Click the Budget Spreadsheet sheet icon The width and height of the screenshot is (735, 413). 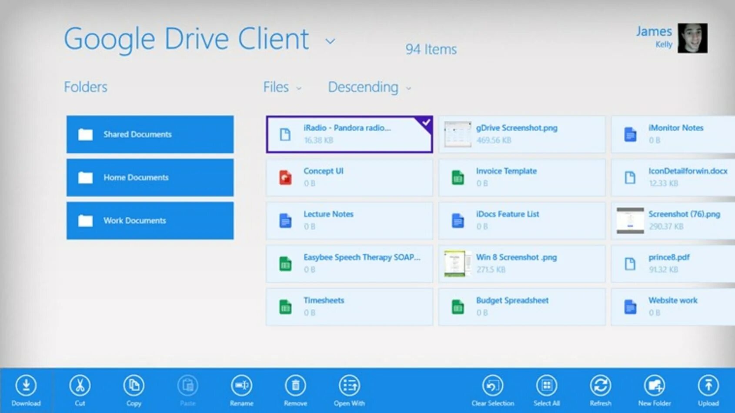click(458, 306)
